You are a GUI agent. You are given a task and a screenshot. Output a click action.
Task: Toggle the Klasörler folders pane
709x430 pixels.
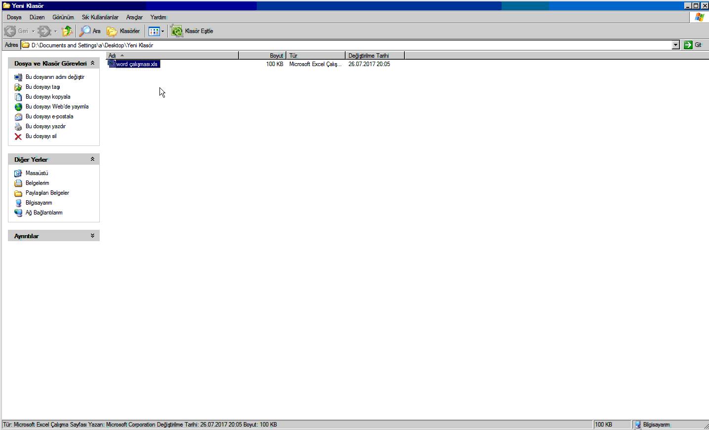click(x=123, y=31)
